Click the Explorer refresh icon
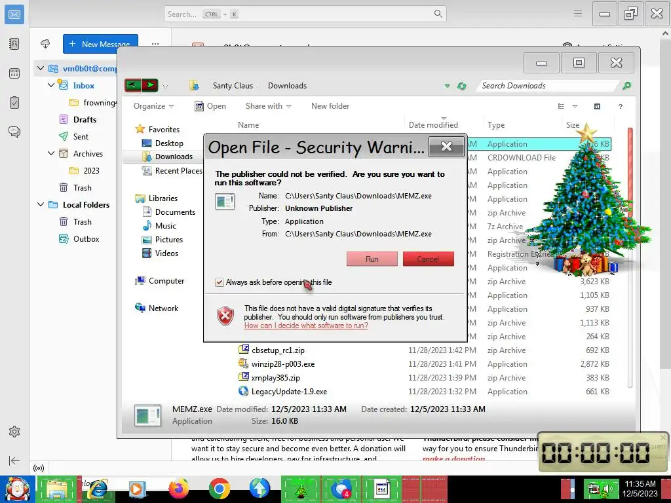671x503 pixels. point(461,86)
